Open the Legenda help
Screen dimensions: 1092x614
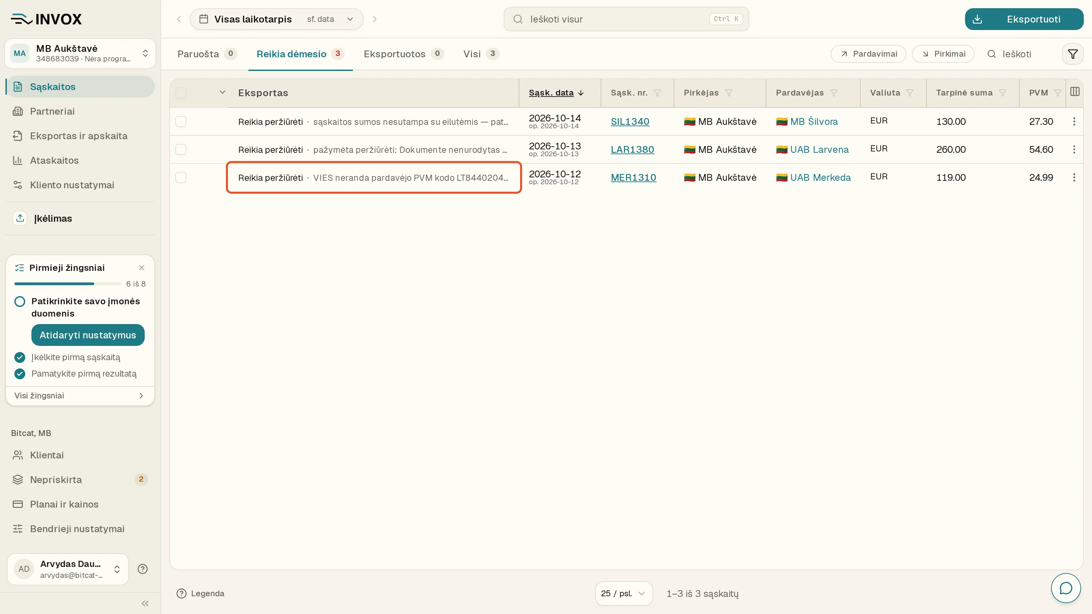coord(201,593)
